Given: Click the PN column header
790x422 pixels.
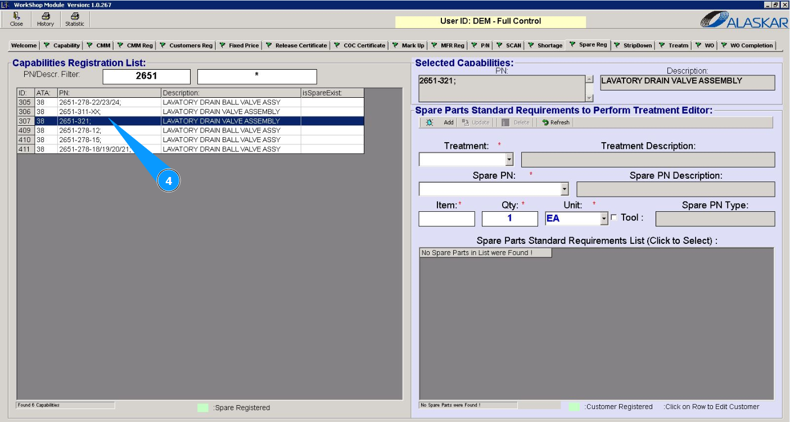Looking at the screenshot, I should 109,93.
